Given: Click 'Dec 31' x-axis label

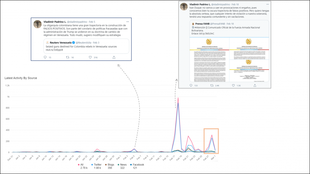Looking at the screenshot, I should pyautogui.click(x=10, y=158).
